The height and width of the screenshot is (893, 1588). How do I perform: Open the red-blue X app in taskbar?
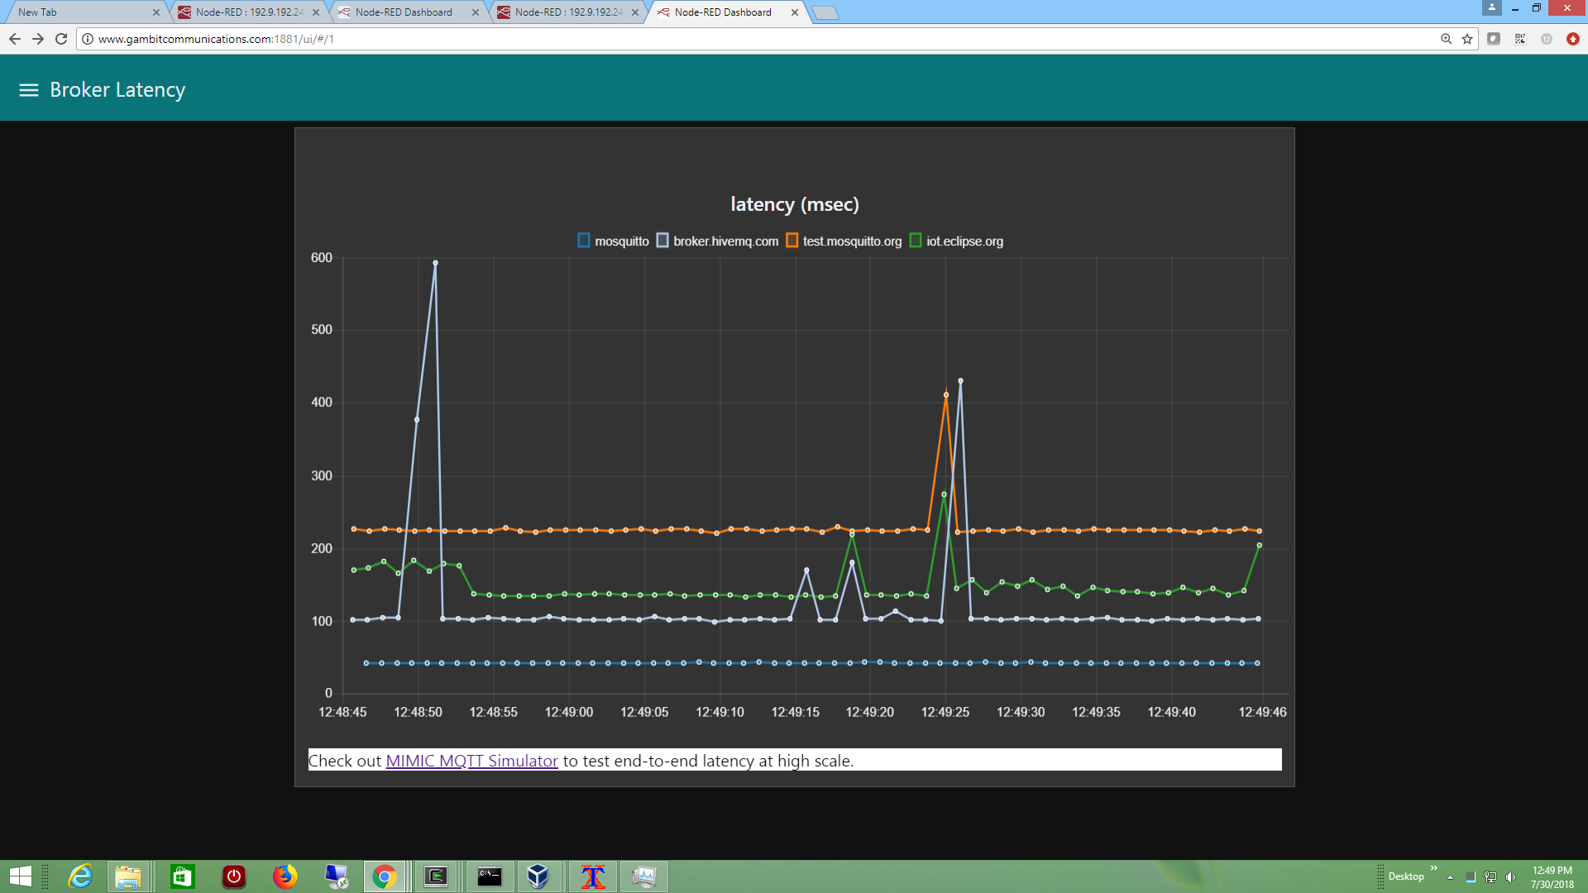coord(593,876)
